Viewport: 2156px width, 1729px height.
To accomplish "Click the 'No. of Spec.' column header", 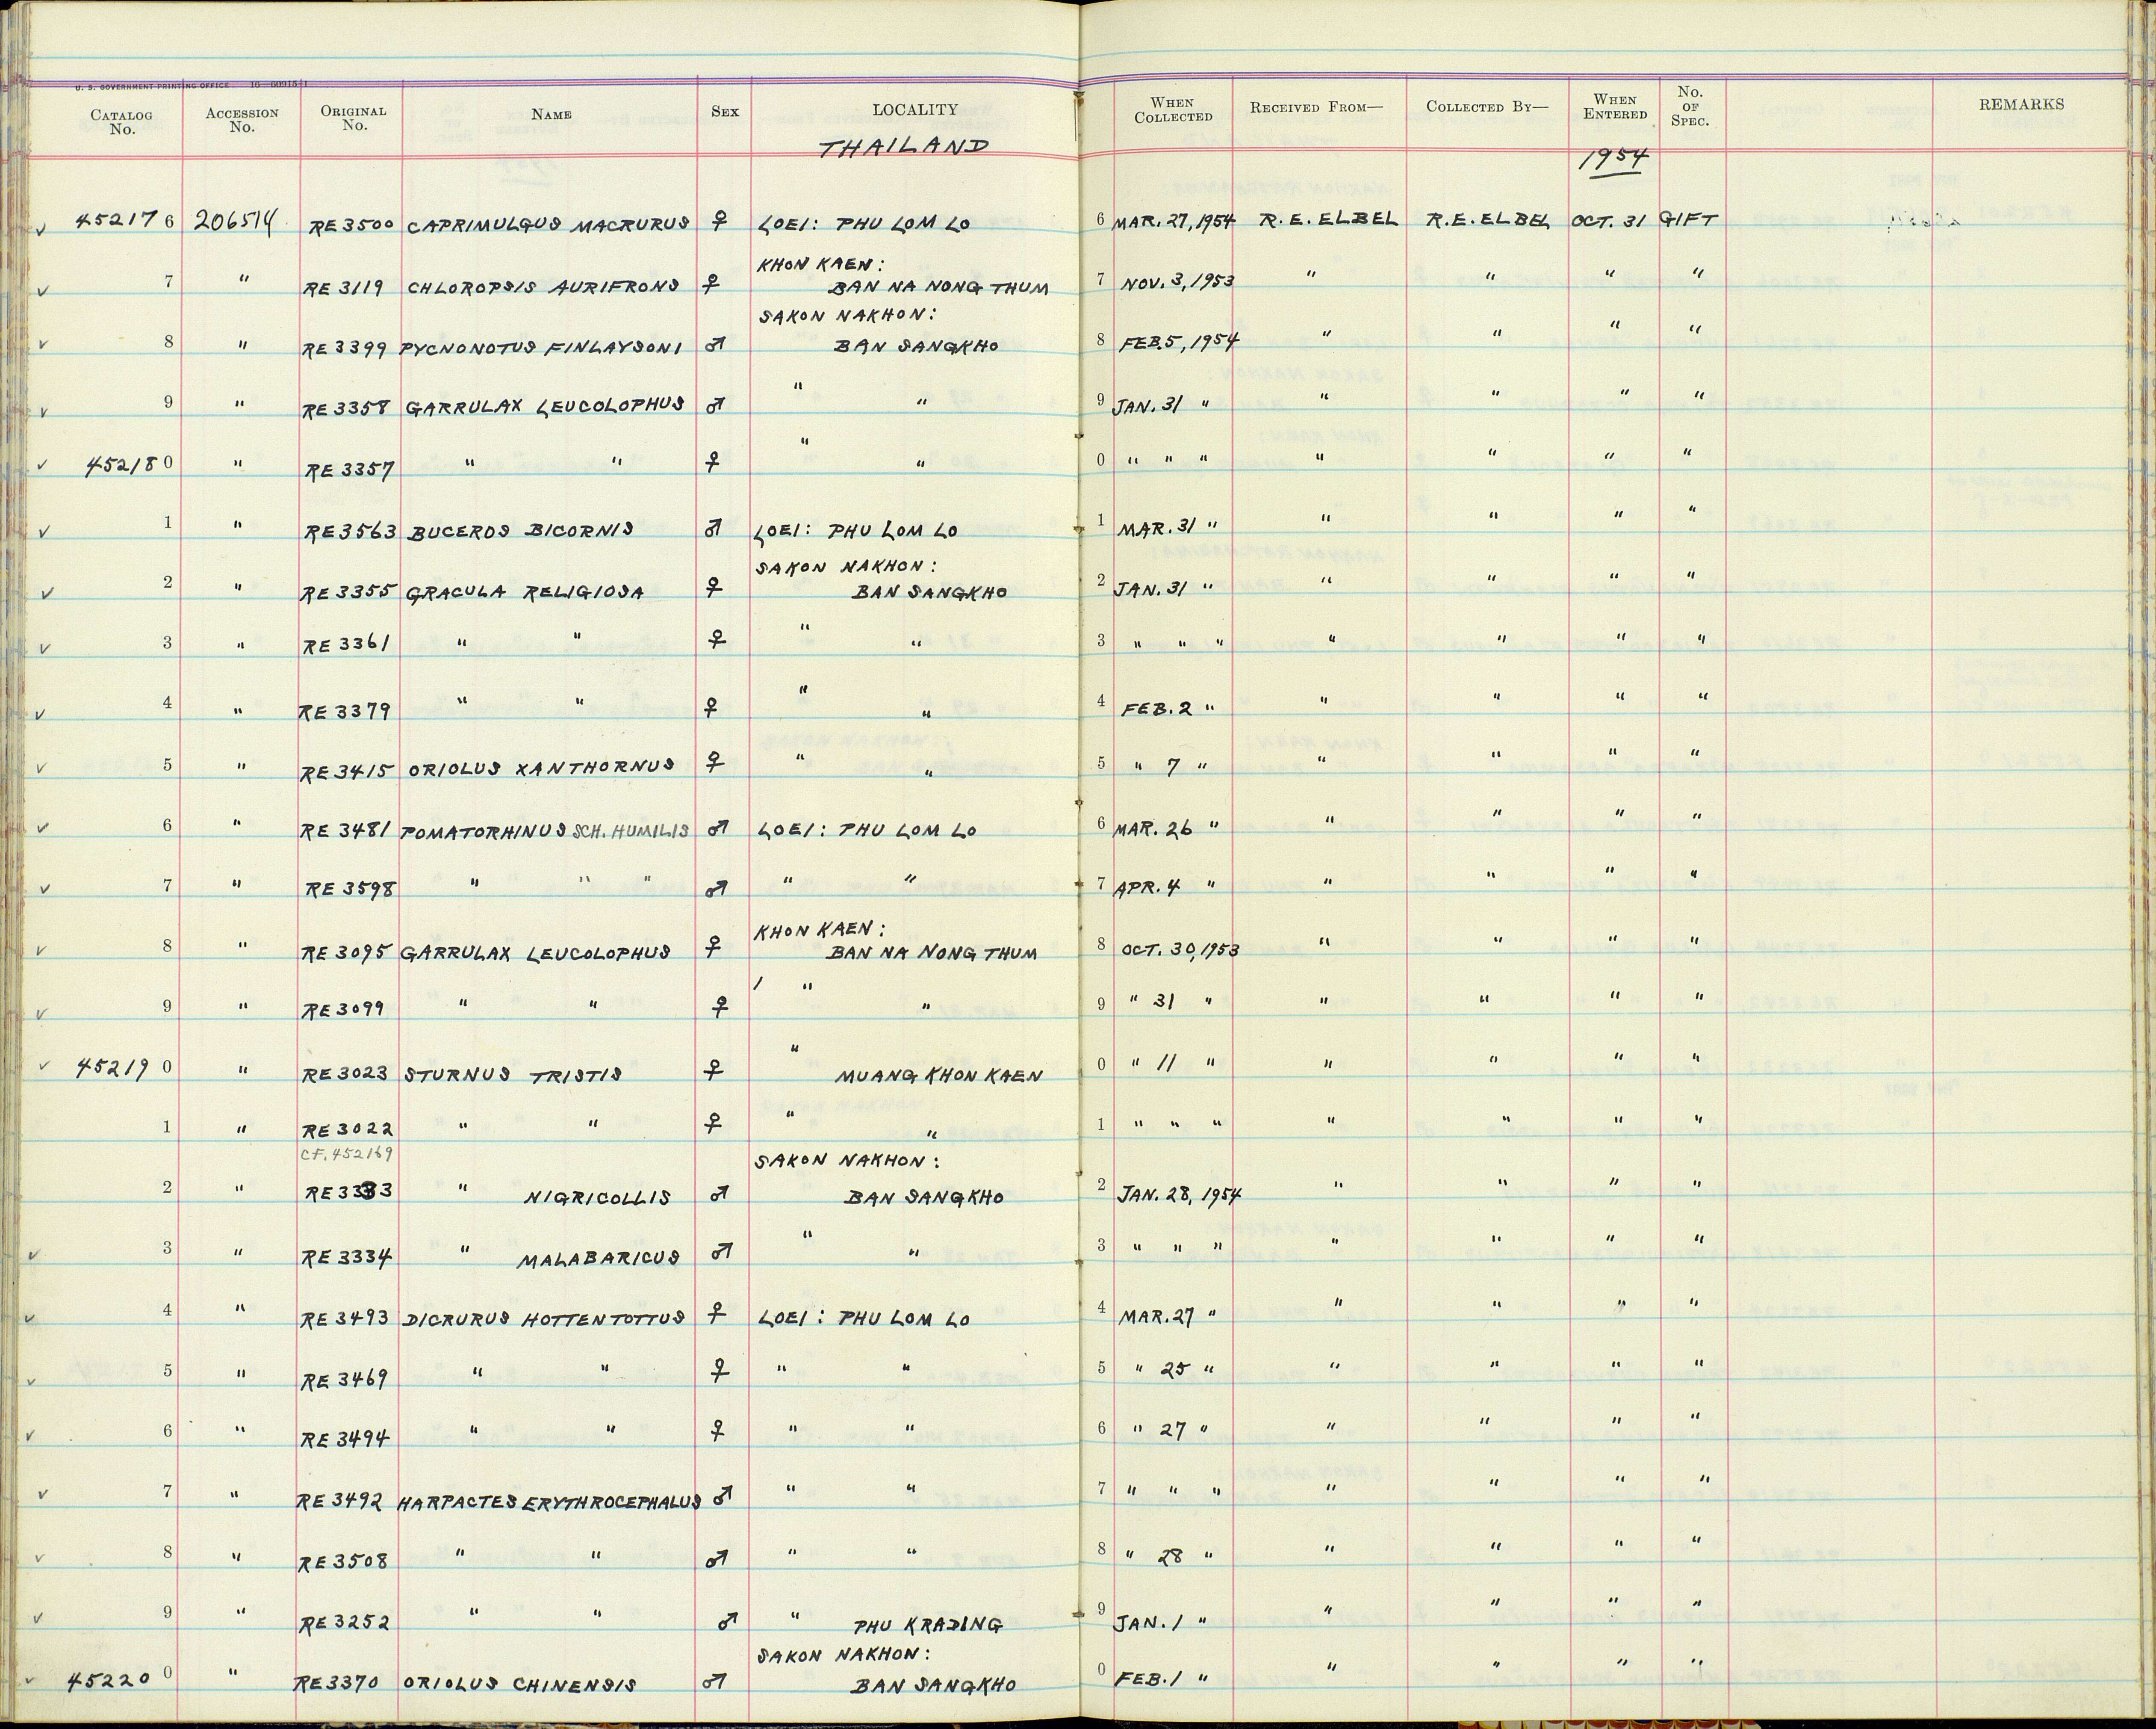I will (x=1689, y=106).
